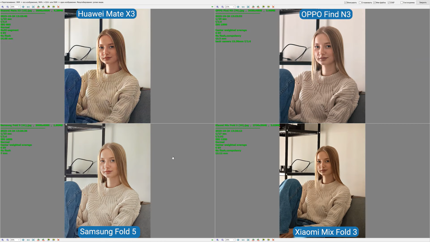Open the 26% zoom dropdown for Huawei Mate X3
The width and height of the screenshot is (430, 242).
coord(15,7)
